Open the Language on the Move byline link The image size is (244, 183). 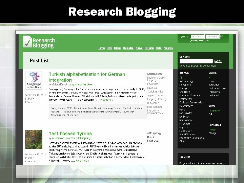coord(80,84)
